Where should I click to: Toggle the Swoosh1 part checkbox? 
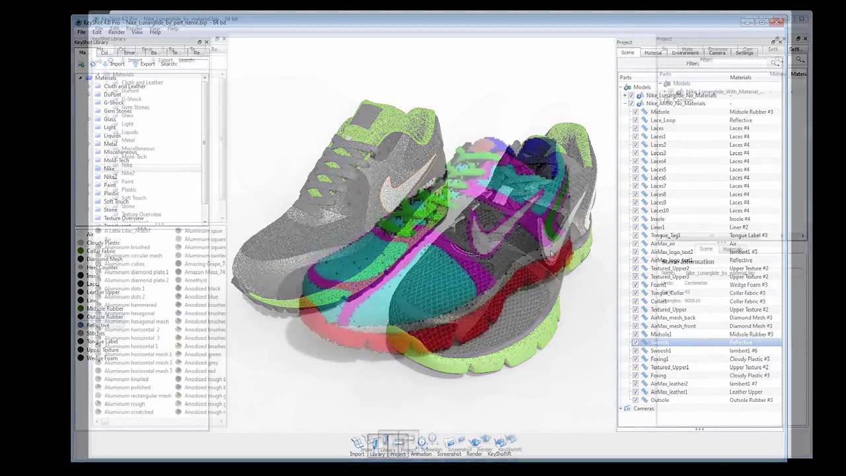coord(635,351)
